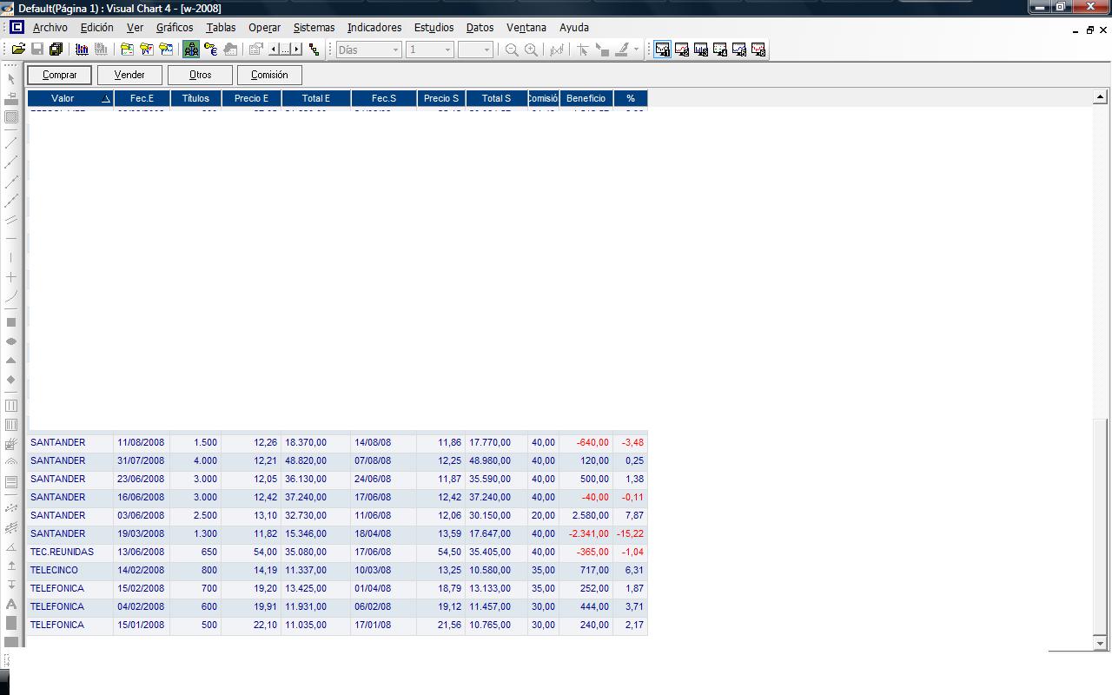This screenshot has height=695, width=1112.
Task: Click the vertical scrollbar down arrow
Action: tap(1100, 643)
